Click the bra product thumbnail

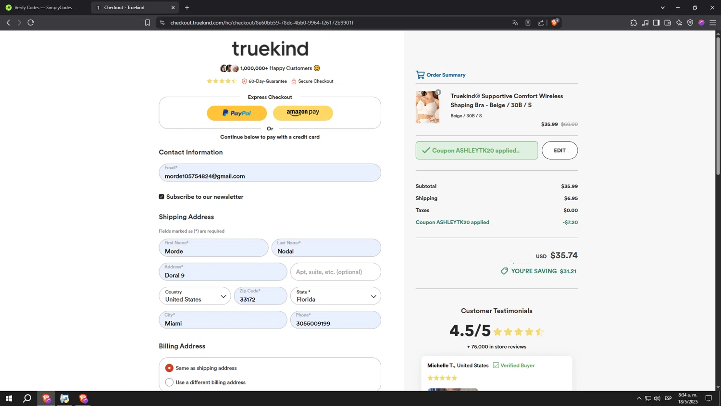[427, 107]
